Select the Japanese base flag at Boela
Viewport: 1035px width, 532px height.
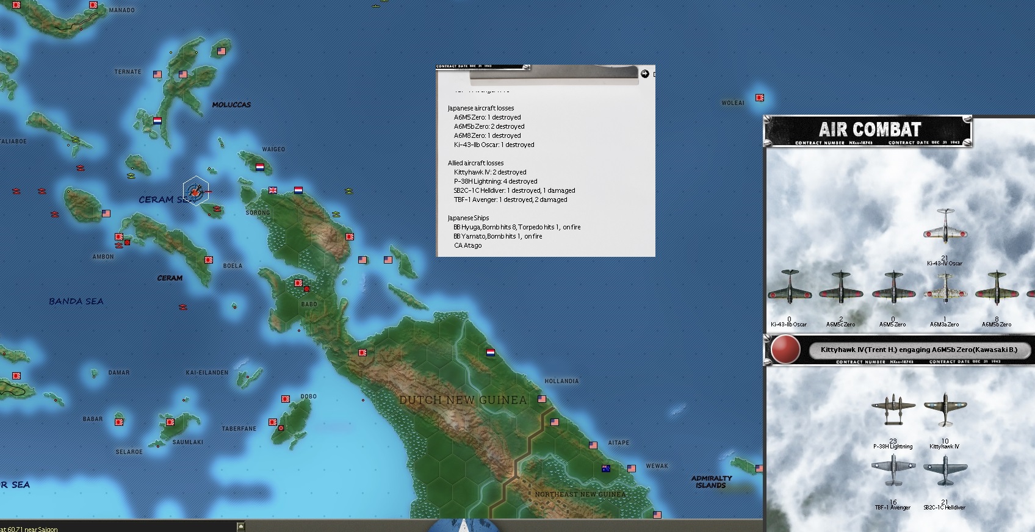[x=209, y=260]
